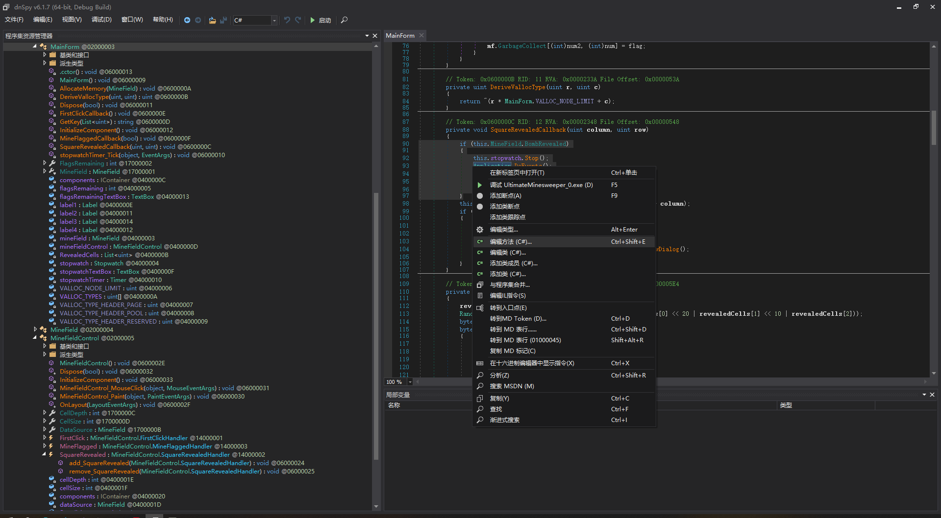Collapse the SquareRevealed event node
This screenshot has width=941, height=518.
click(44, 454)
